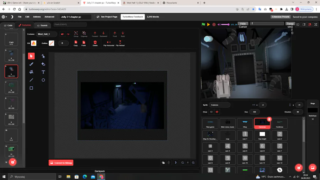The width and height of the screenshot is (320, 180).
Task: Select the Circle tool
Action: point(43,80)
